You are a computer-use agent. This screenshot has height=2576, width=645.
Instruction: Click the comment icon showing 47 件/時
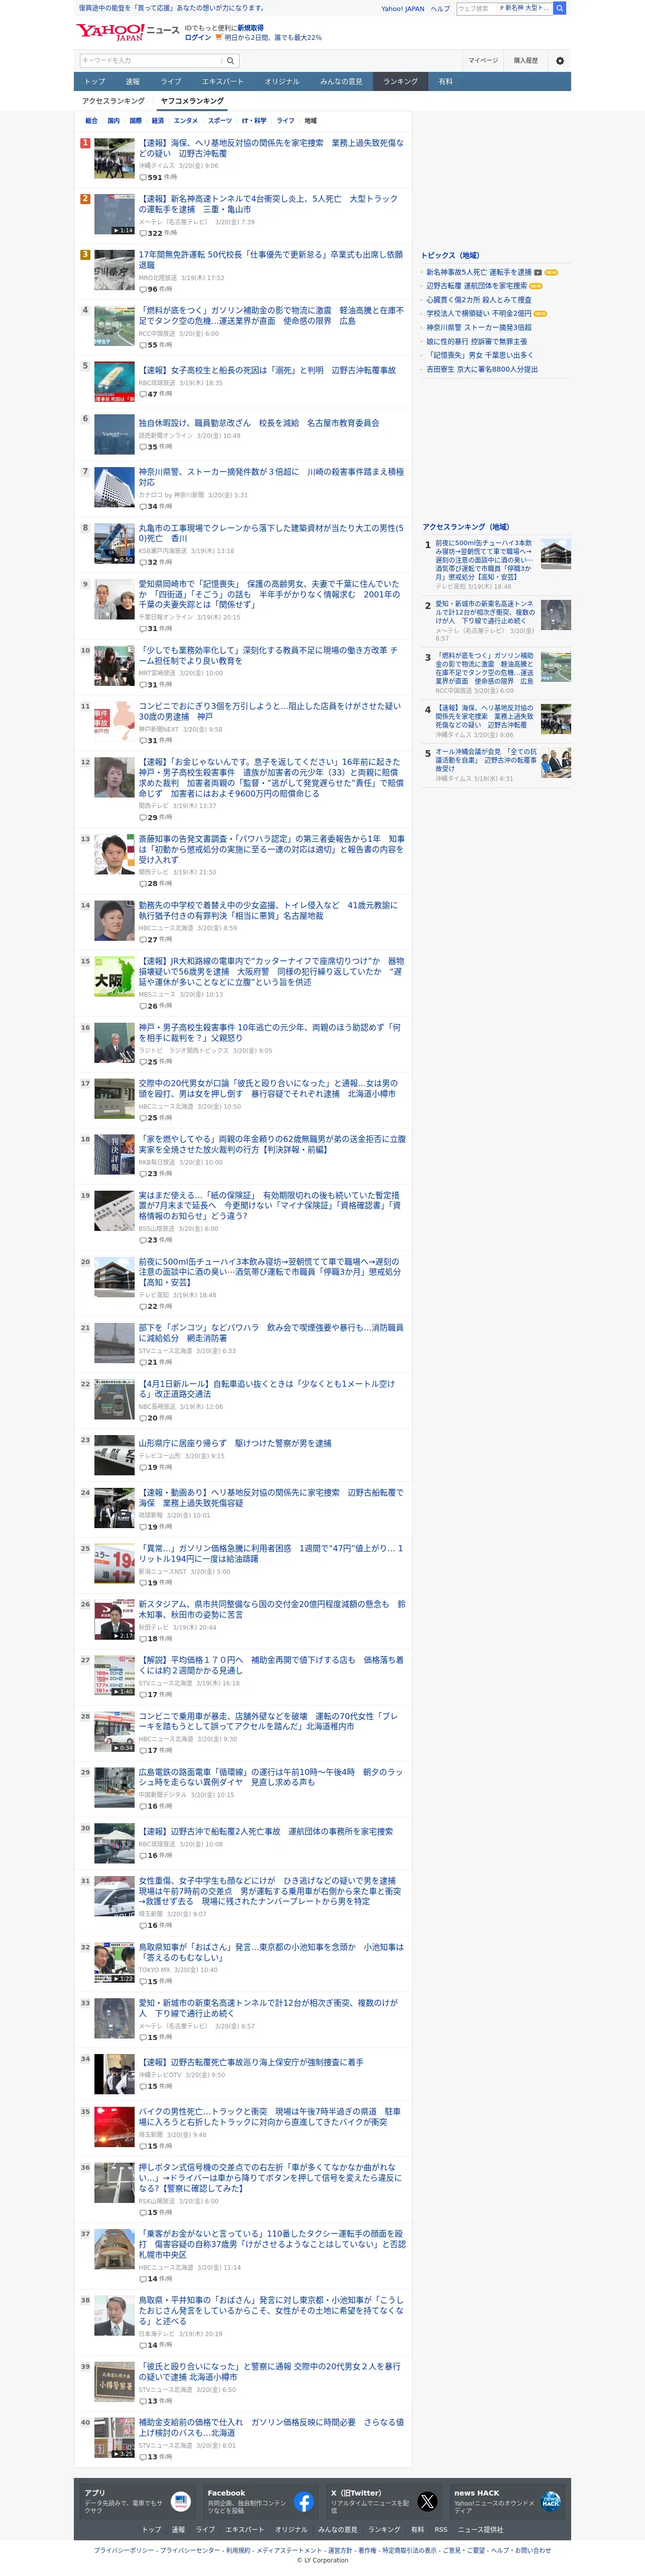tap(142, 394)
